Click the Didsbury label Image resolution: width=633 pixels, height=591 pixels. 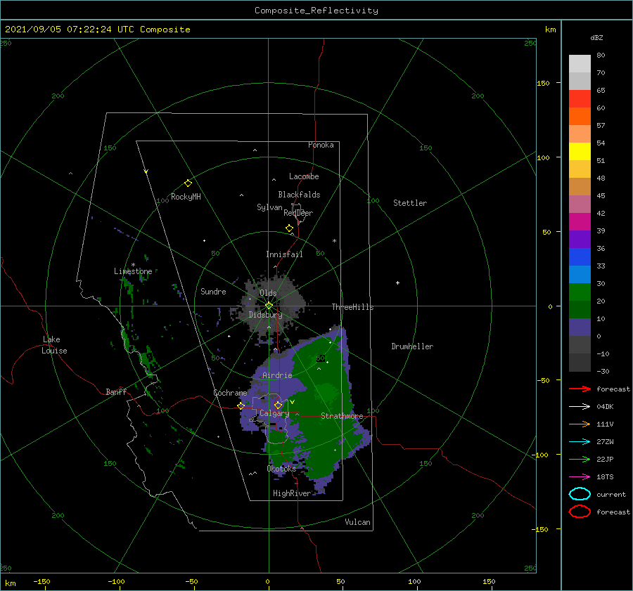(265, 315)
